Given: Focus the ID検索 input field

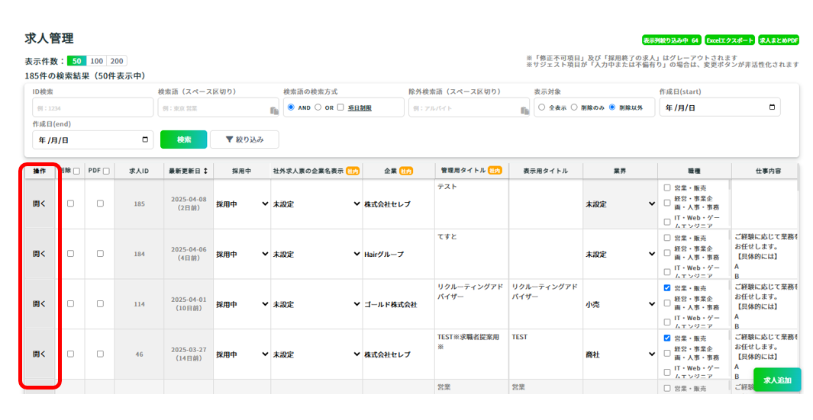Looking at the screenshot, I should coord(93,107).
